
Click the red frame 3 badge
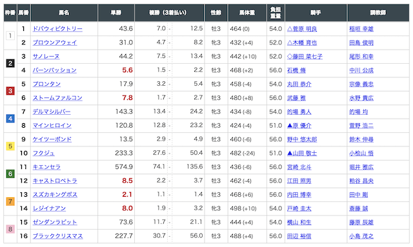[10, 91]
